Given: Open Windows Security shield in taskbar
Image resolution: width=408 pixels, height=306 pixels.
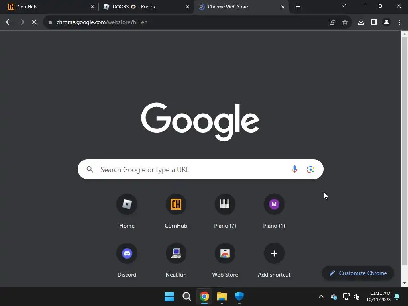Looking at the screenshot, I should pyautogui.click(x=239, y=296).
